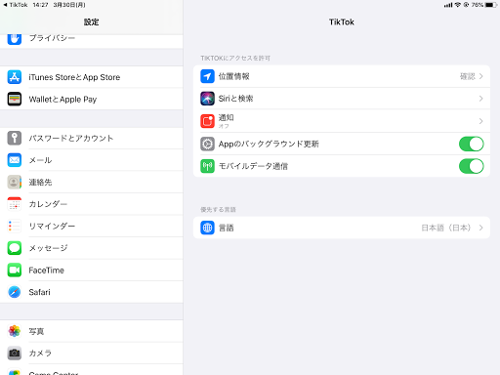
Task: Select iTunes StoreとApp Store row text
Action: point(74,77)
